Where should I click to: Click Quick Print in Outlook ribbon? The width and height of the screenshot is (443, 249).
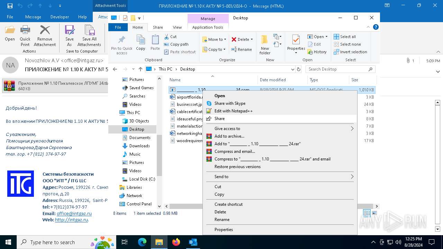point(25,36)
